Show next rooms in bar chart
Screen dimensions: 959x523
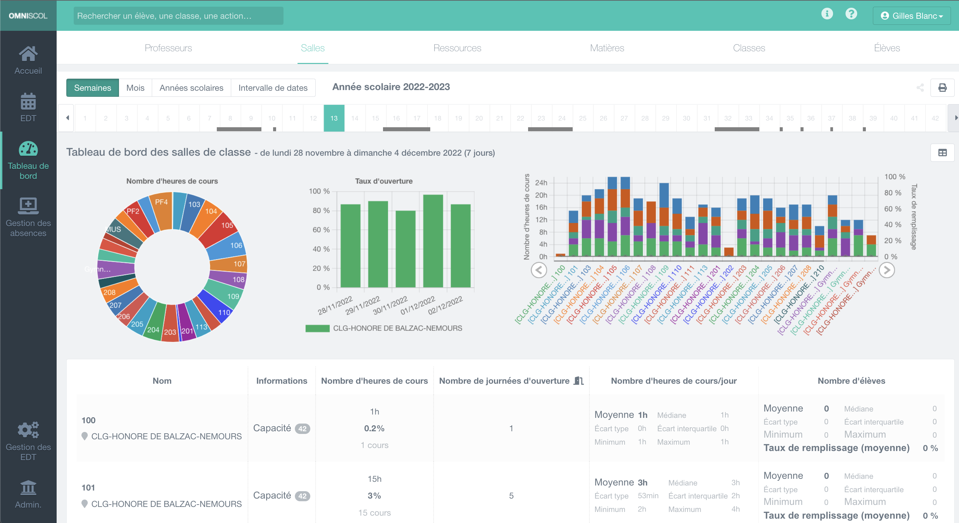887,270
